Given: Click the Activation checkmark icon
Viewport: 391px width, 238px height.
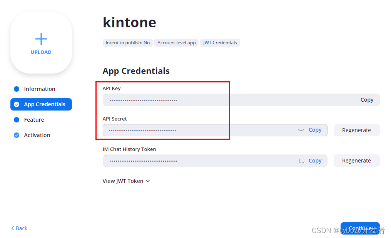Looking at the screenshot, I should tap(17, 135).
